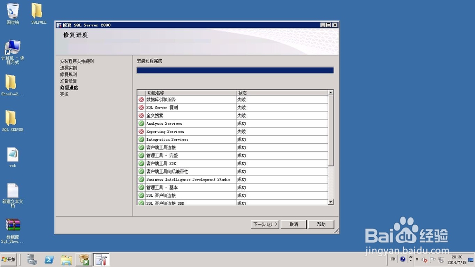Click the failed icon beside Reporting Services
Image resolution: width=475 pixels, height=267 pixels.
[141, 131]
